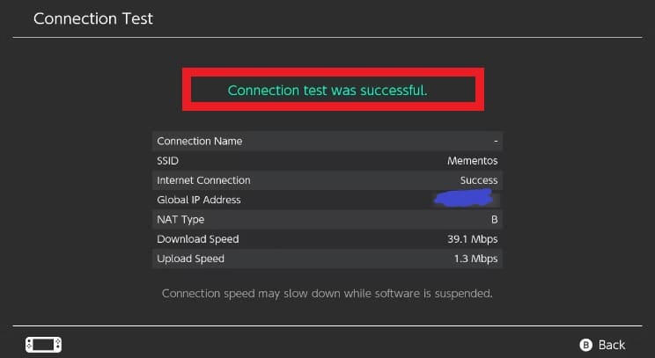Click the handheld console icon
This screenshot has height=358, width=655.
coord(43,345)
